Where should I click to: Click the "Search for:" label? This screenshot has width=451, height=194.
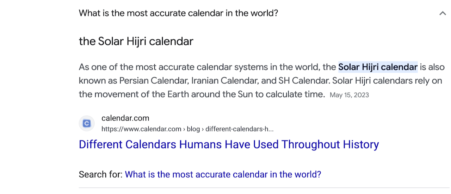101,174
